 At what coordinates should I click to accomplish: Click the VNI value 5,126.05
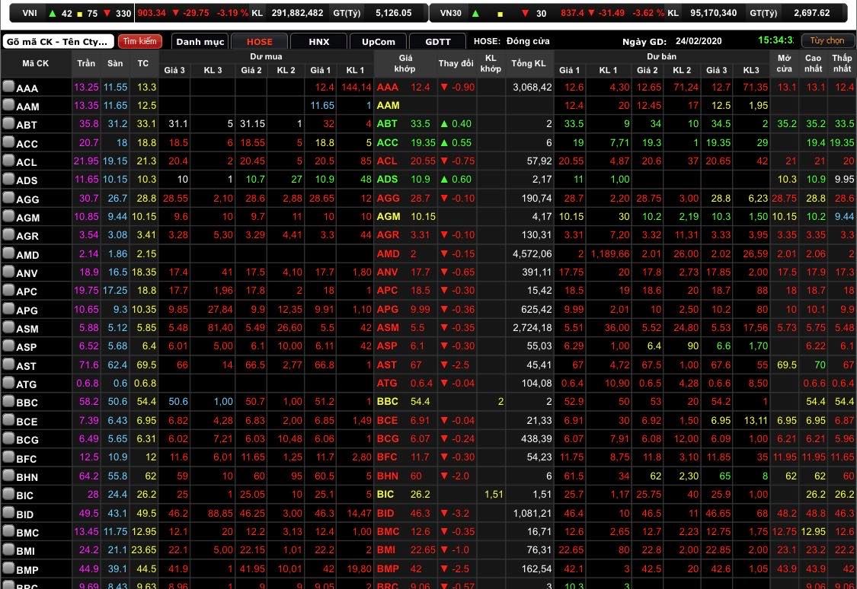(394, 12)
